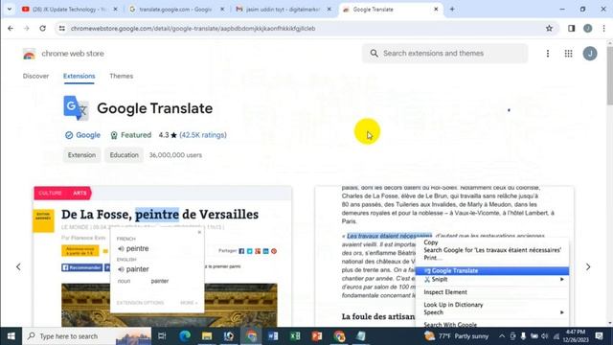
Task: Click the browser forward arrow
Action: click(26, 28)
